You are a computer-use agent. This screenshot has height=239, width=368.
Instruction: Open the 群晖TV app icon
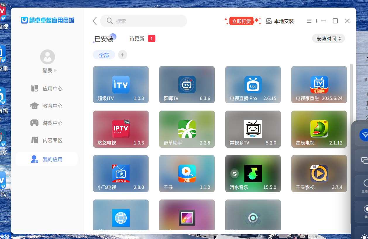(187, 85)
